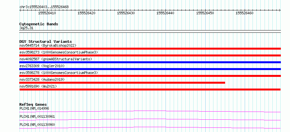
Task: Click the ruler's left arrow end
Action: tap(20, 10)
